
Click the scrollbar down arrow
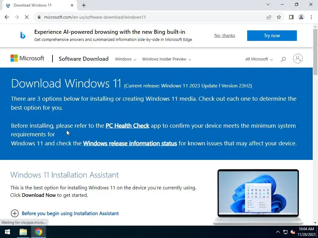316,223
